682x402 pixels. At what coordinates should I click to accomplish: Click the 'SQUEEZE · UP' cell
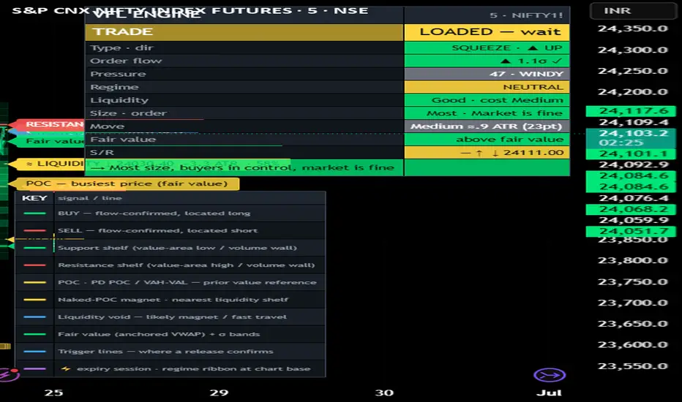(x=487, y=48)
